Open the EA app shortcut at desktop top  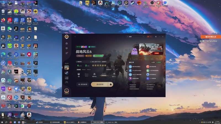pyautogui.click(x=139, y=3)
